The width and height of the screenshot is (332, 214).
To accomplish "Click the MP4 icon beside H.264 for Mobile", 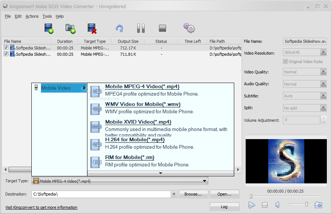I will [x=96, y=145].
